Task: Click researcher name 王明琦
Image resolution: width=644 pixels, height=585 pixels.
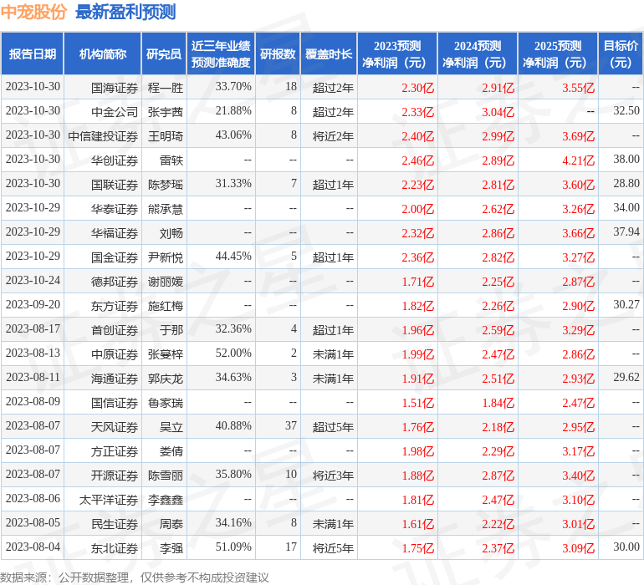Action: pyautogui.click(x=166, y=136)
